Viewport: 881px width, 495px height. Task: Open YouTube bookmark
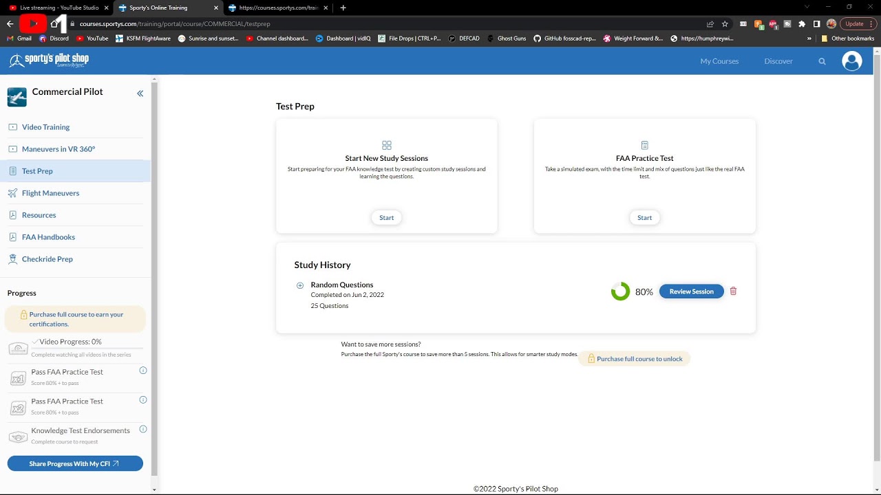coord(92,38)
